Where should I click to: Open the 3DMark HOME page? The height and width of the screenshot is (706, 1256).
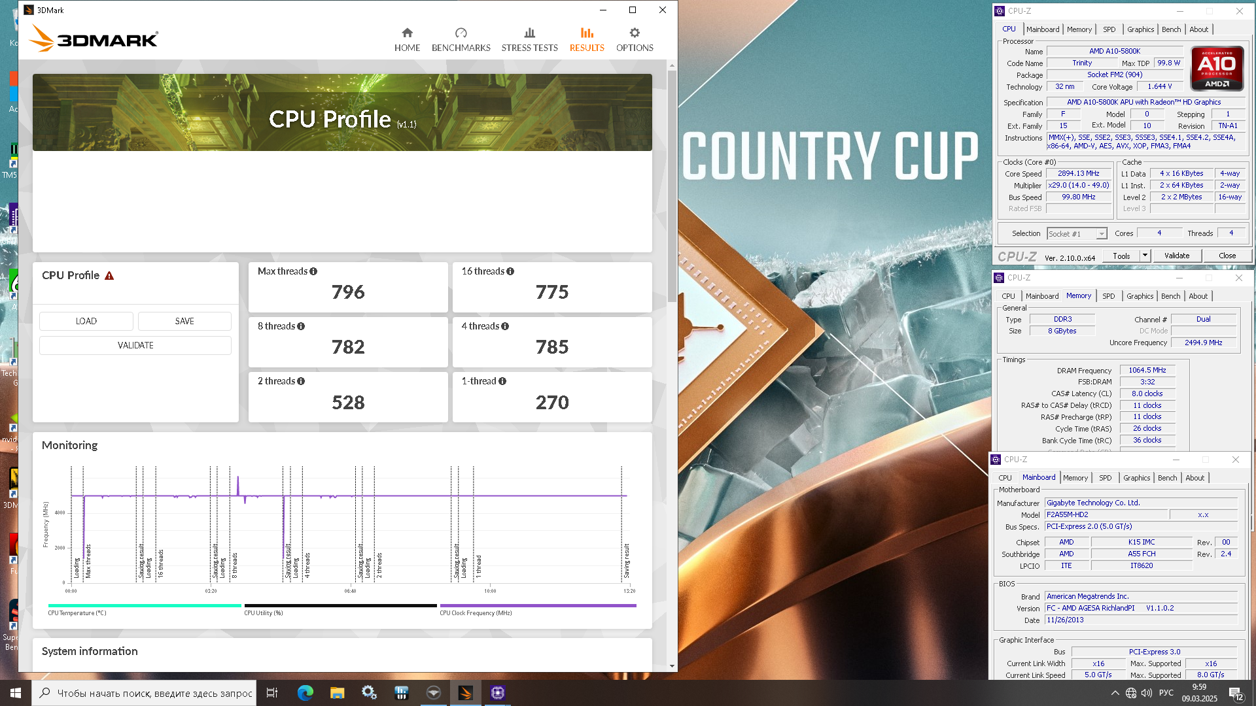pos(407,40)
